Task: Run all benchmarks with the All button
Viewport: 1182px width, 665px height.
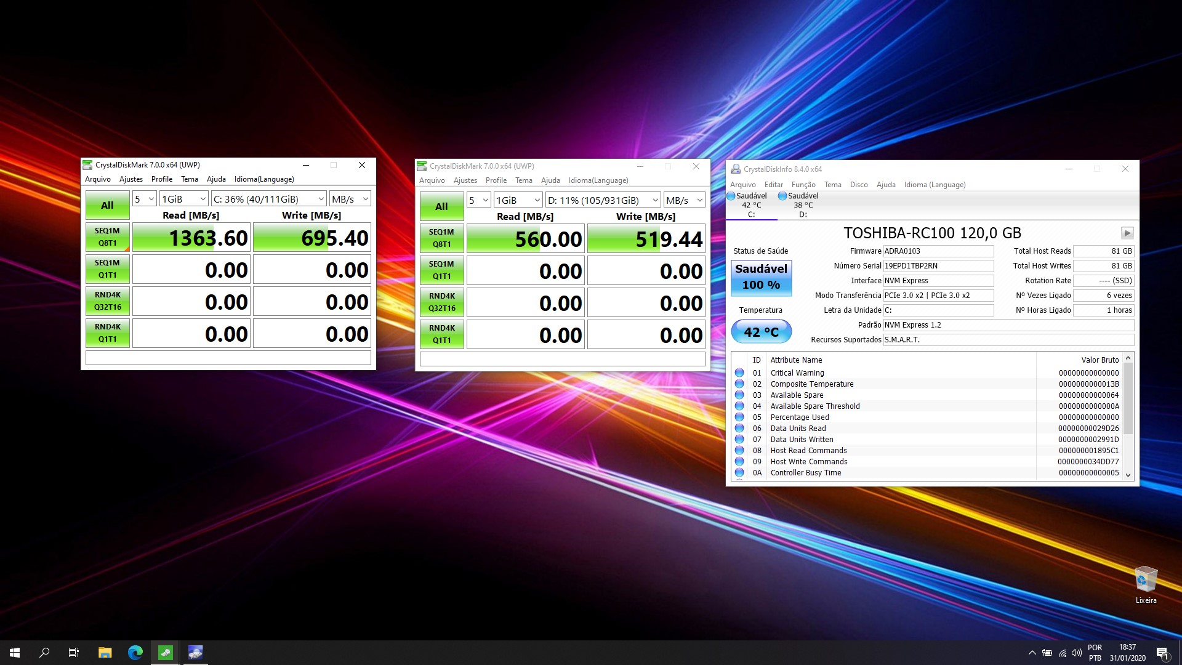Action: coord(107,205)
